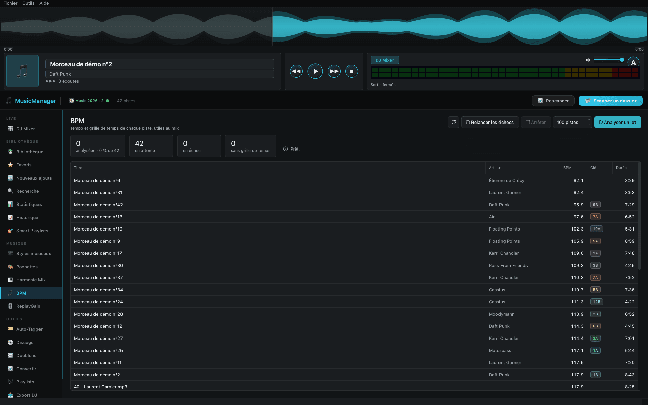648x405 pixels.
Task: Open Favoris star item
Action: [x=31, y=165]
